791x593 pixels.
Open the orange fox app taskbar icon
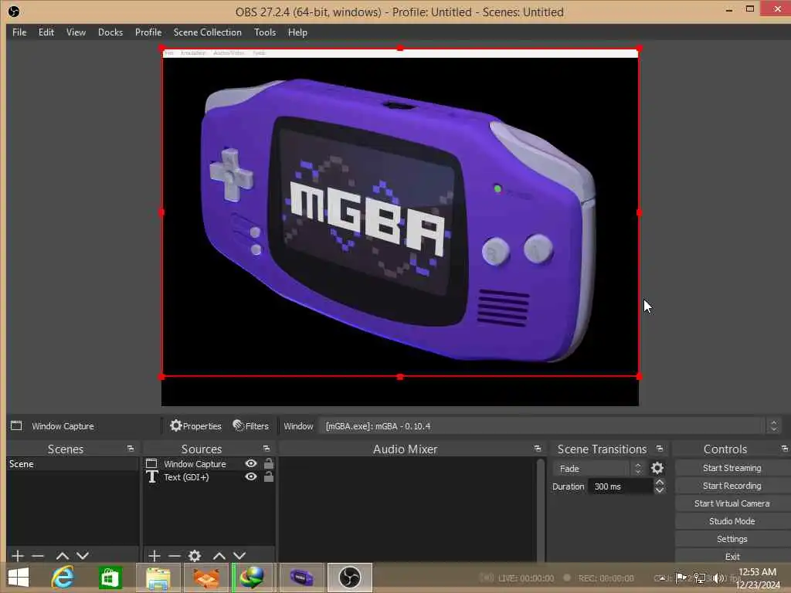(205, 578)
